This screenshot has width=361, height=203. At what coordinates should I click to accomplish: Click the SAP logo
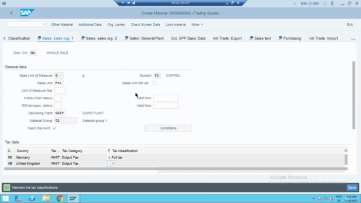coord(27,12)
